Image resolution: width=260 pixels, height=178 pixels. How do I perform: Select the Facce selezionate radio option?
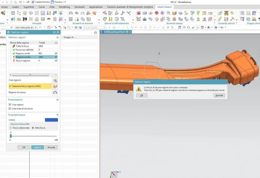pos(11,128)
